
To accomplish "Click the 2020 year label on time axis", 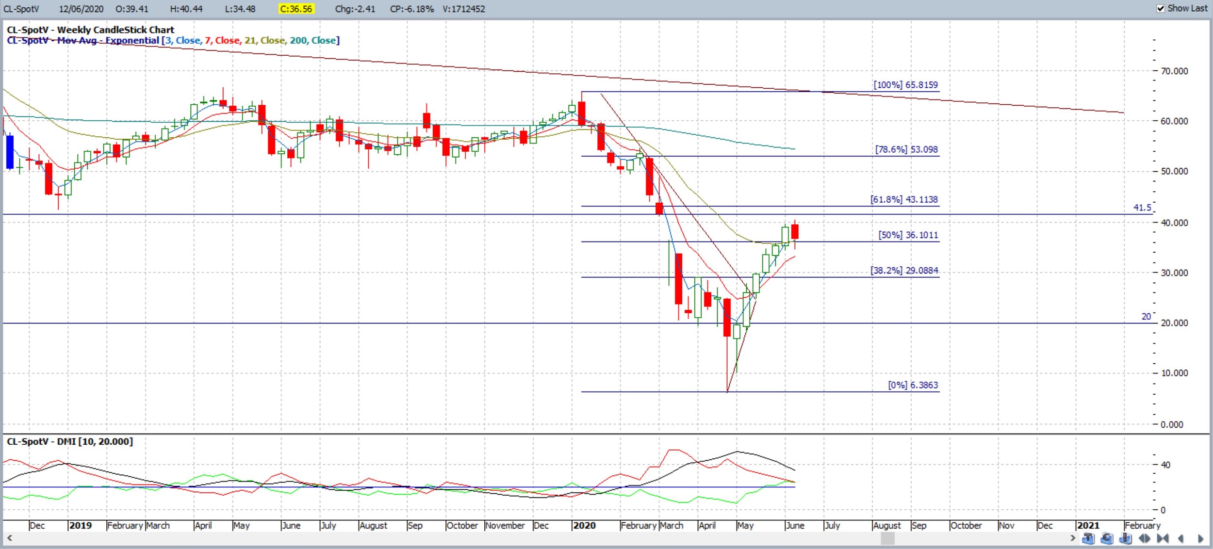I will [x=584, y=525].
